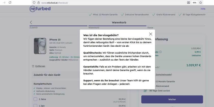Viewport: 214px width, 107px height.
Task: Click the checkmark before Gratis Rückversand
Action: coord(154,15)
